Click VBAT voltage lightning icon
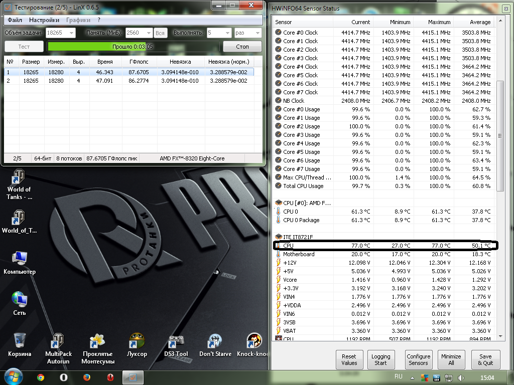 [278, 330]
